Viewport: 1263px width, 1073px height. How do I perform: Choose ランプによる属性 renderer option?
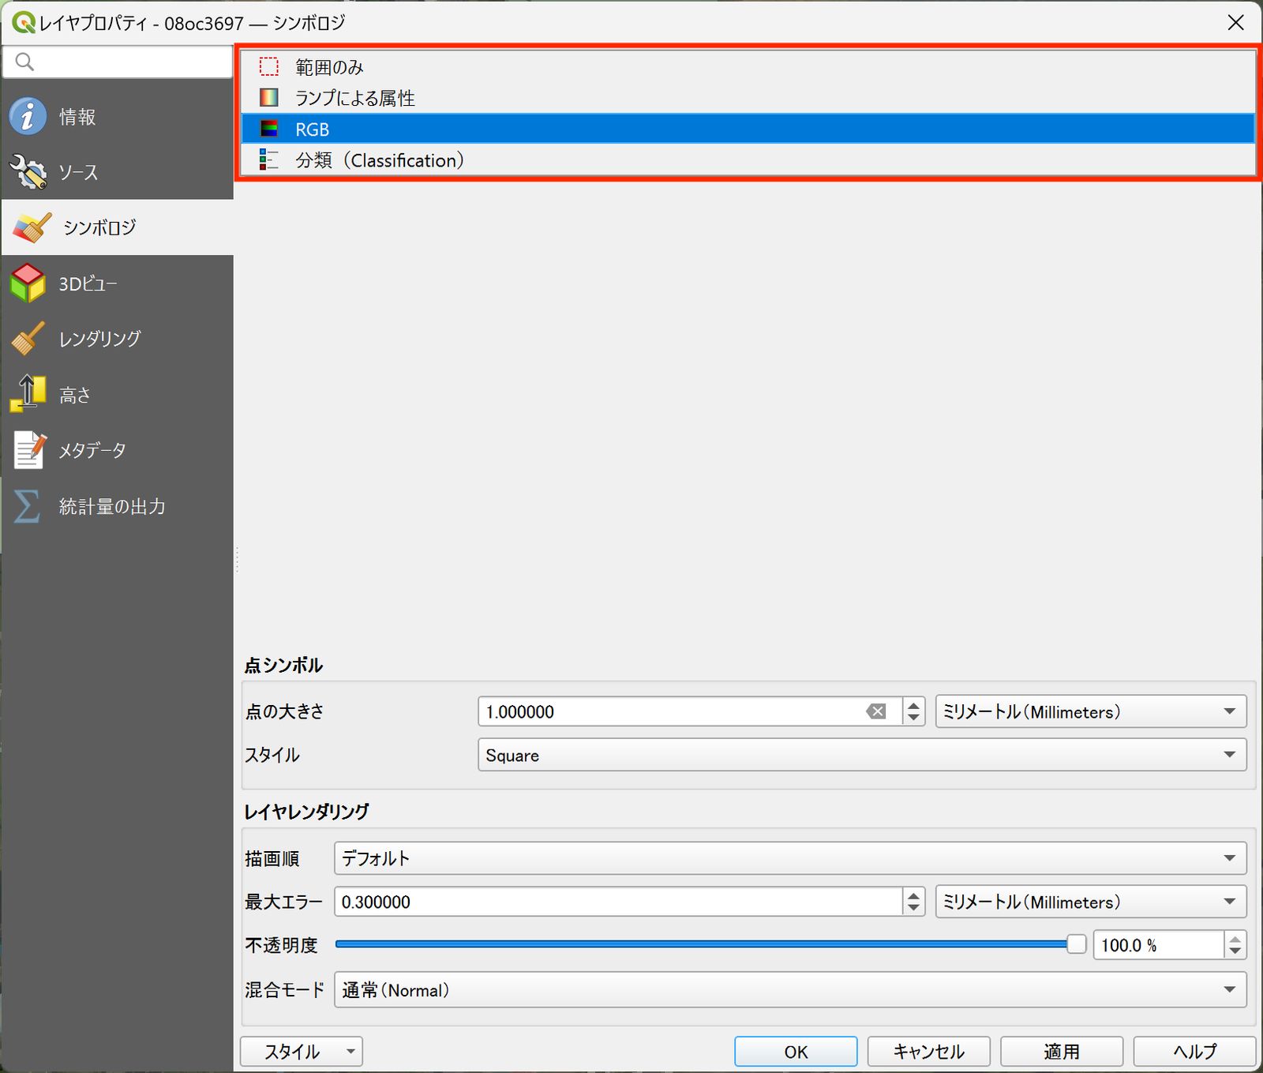(748, 98)
